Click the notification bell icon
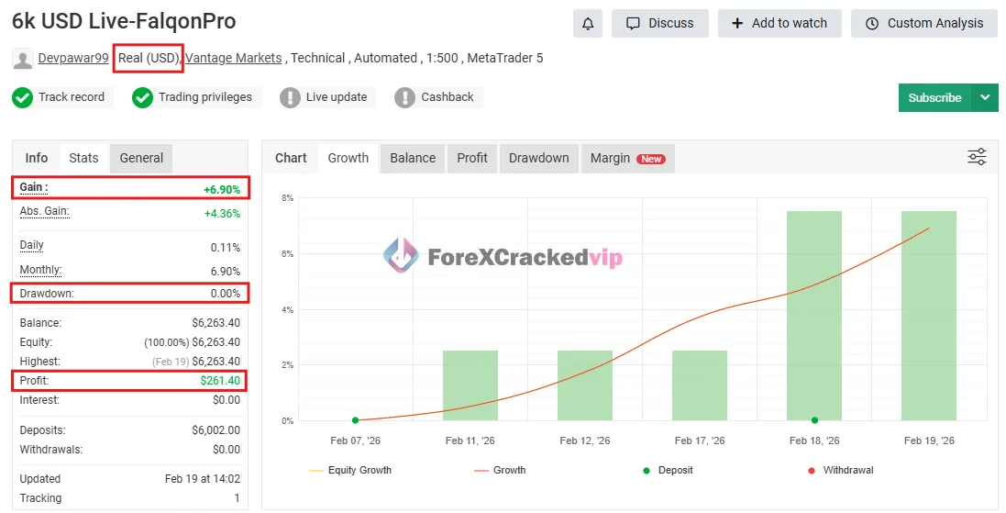Screen dimensions: 1006x513 tap(588, 24)
